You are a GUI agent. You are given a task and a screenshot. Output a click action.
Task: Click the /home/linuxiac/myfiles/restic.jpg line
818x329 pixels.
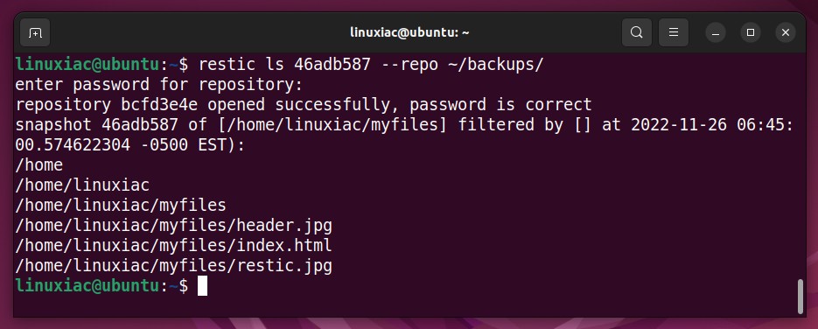tap(174, 266)
